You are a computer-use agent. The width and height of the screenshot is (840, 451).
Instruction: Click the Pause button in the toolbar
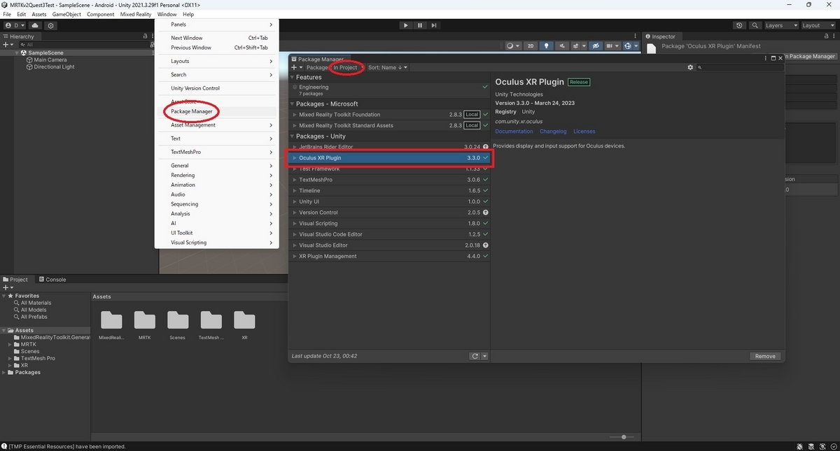[420, 25]
